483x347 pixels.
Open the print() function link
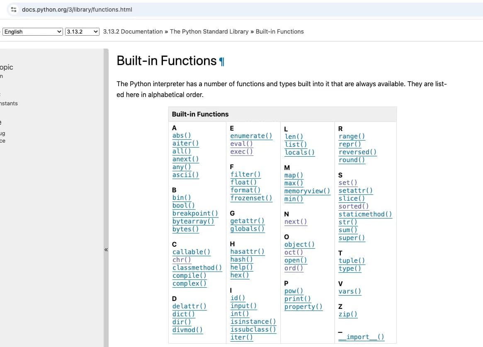[298, 298]
